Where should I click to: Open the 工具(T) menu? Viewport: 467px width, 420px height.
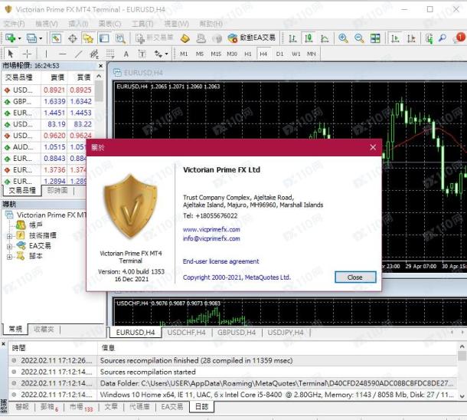[142, 23]
